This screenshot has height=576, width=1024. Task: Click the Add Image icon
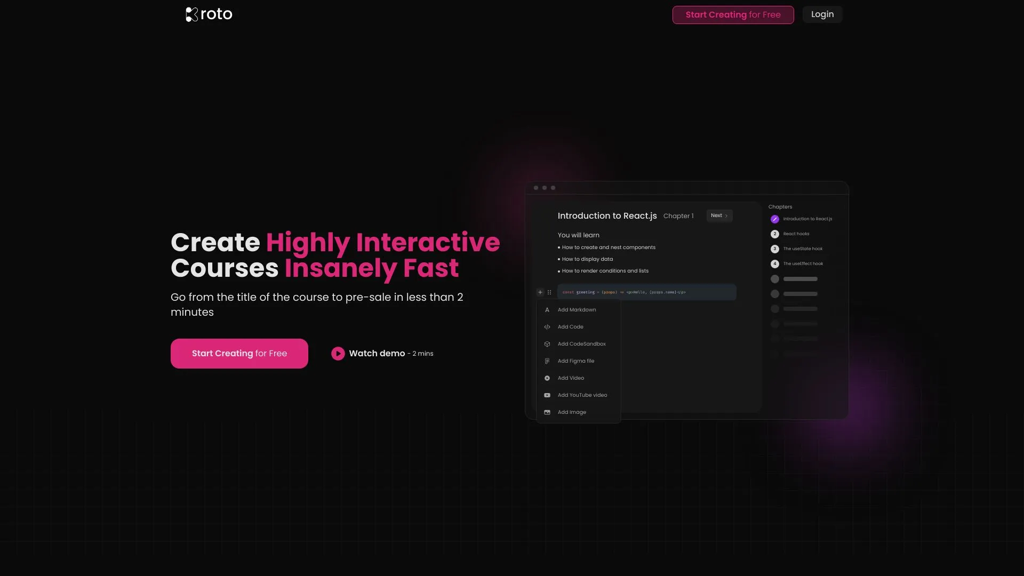pyautogui.click(x=547, y=412)
